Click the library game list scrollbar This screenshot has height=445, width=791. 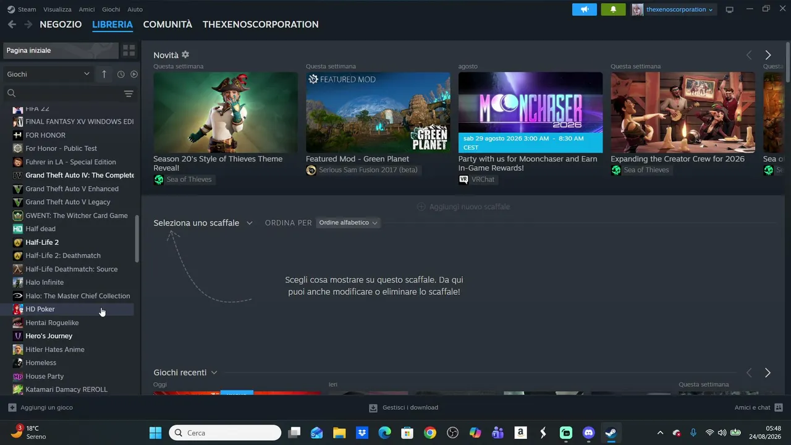[x=137, y=239]
